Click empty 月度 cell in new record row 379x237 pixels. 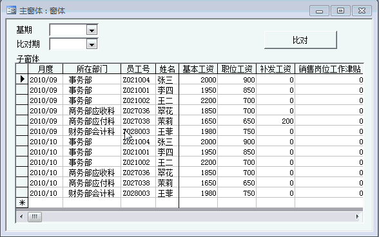pos(45,203)
